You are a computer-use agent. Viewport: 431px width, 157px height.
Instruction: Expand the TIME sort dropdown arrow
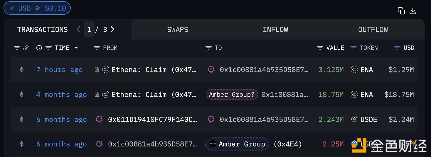click(76, 48)
